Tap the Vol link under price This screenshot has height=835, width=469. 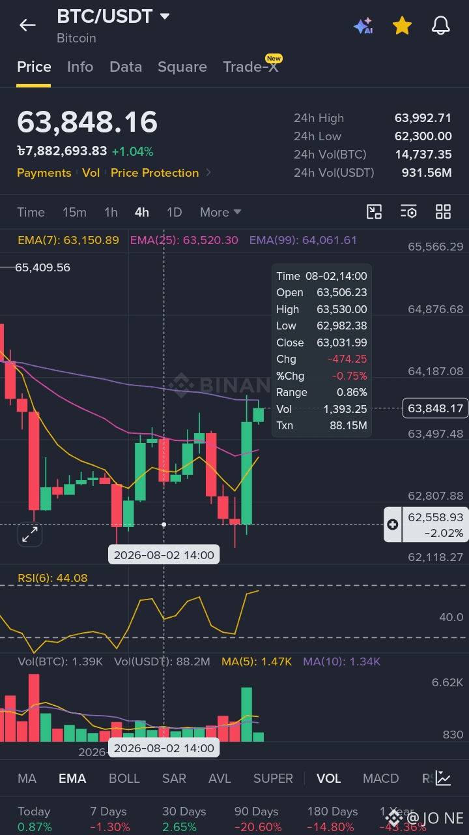click(x=91, y=173)
